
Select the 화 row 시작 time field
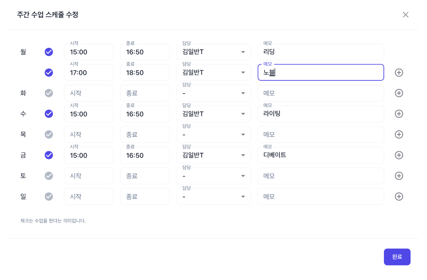(89, 93)
